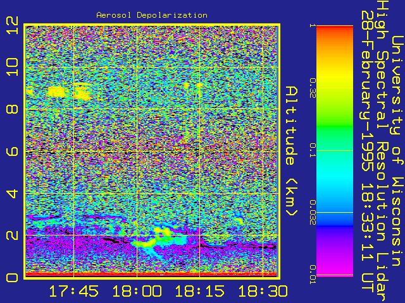This screenshot has width=405, height=303.
Task: Click the colorbar tick label 0.032
Action: click(313, 212)
